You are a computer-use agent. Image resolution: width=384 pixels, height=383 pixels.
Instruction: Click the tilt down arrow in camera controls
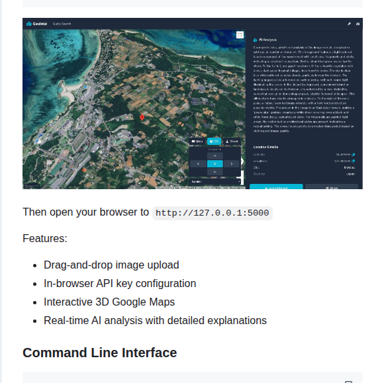click(x=215, y=172)
